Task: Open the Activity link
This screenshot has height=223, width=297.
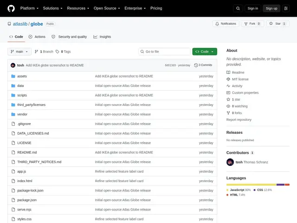Action: [234, 86]
